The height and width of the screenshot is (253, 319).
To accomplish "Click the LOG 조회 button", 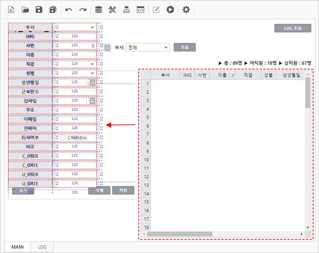I will click(293, 28).
